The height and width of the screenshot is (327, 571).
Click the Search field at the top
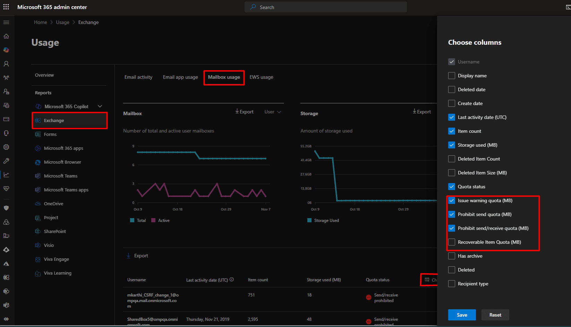[x=325, y=7]
